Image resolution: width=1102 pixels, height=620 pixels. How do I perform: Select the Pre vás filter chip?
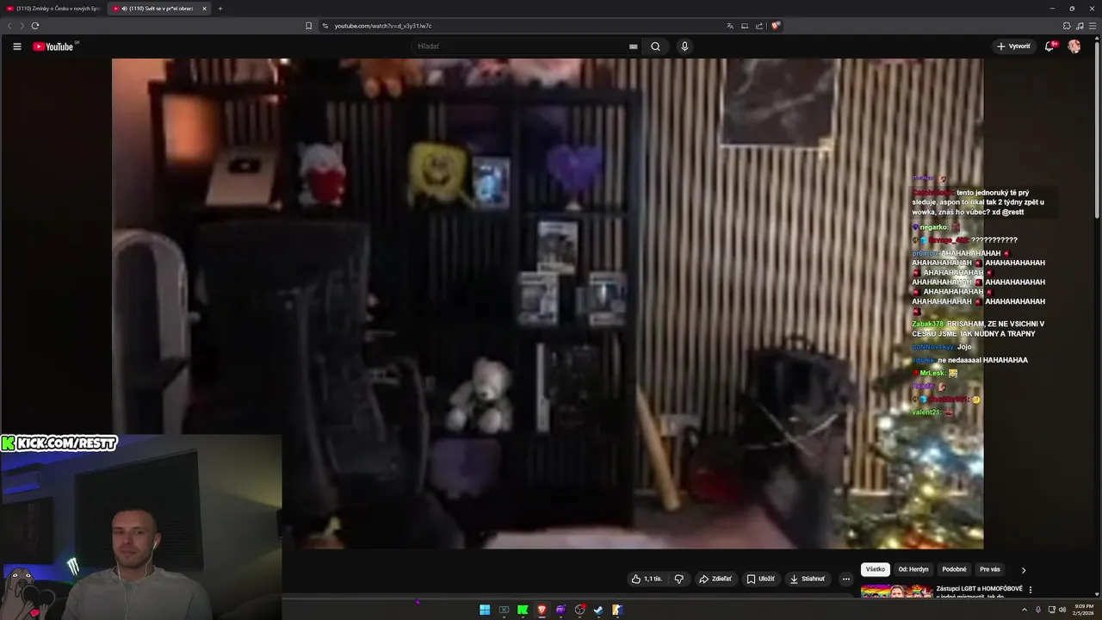(990, 569)
